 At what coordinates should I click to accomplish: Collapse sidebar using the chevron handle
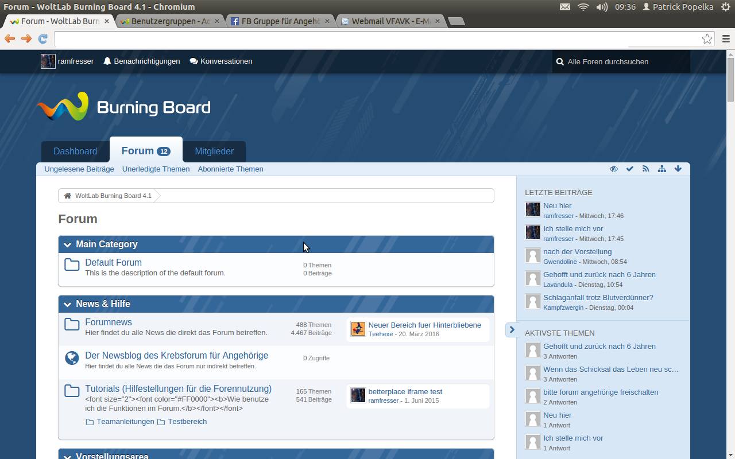click(512, 330)
